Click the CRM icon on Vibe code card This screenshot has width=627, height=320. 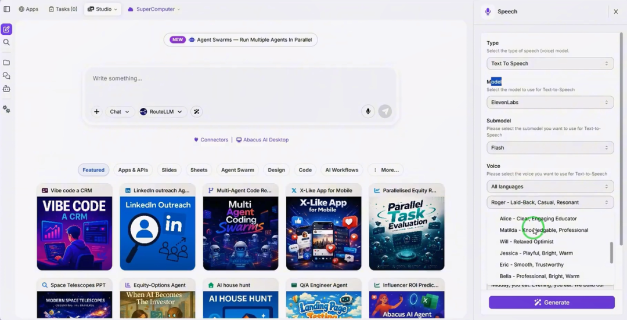coord(45,191)
